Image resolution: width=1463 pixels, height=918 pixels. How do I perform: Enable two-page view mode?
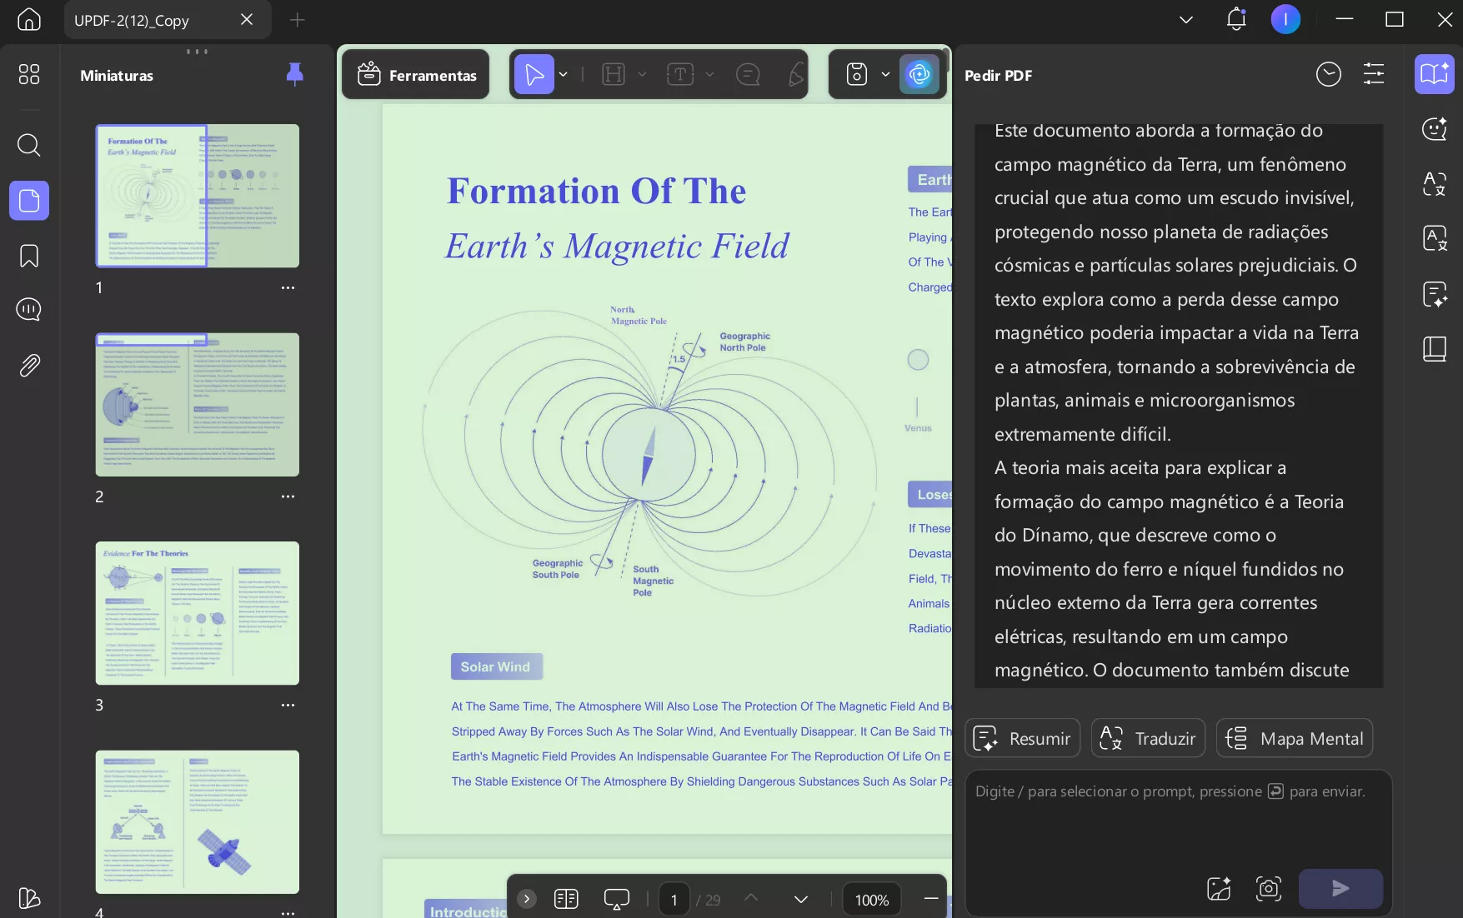tap(566, 899)
